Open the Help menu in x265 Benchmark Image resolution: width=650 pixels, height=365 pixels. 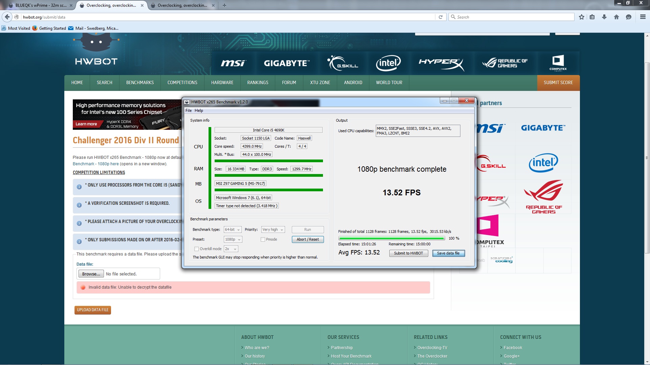[x=199, y=111]
